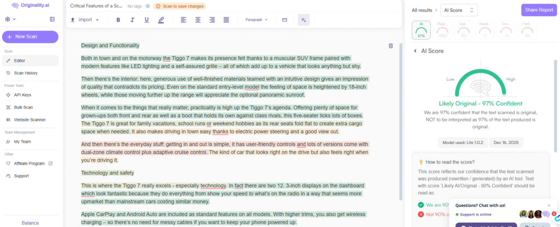Open the settings gear dropdown in sidebar
Screen dimensions: 560x227
pos(10,19)
